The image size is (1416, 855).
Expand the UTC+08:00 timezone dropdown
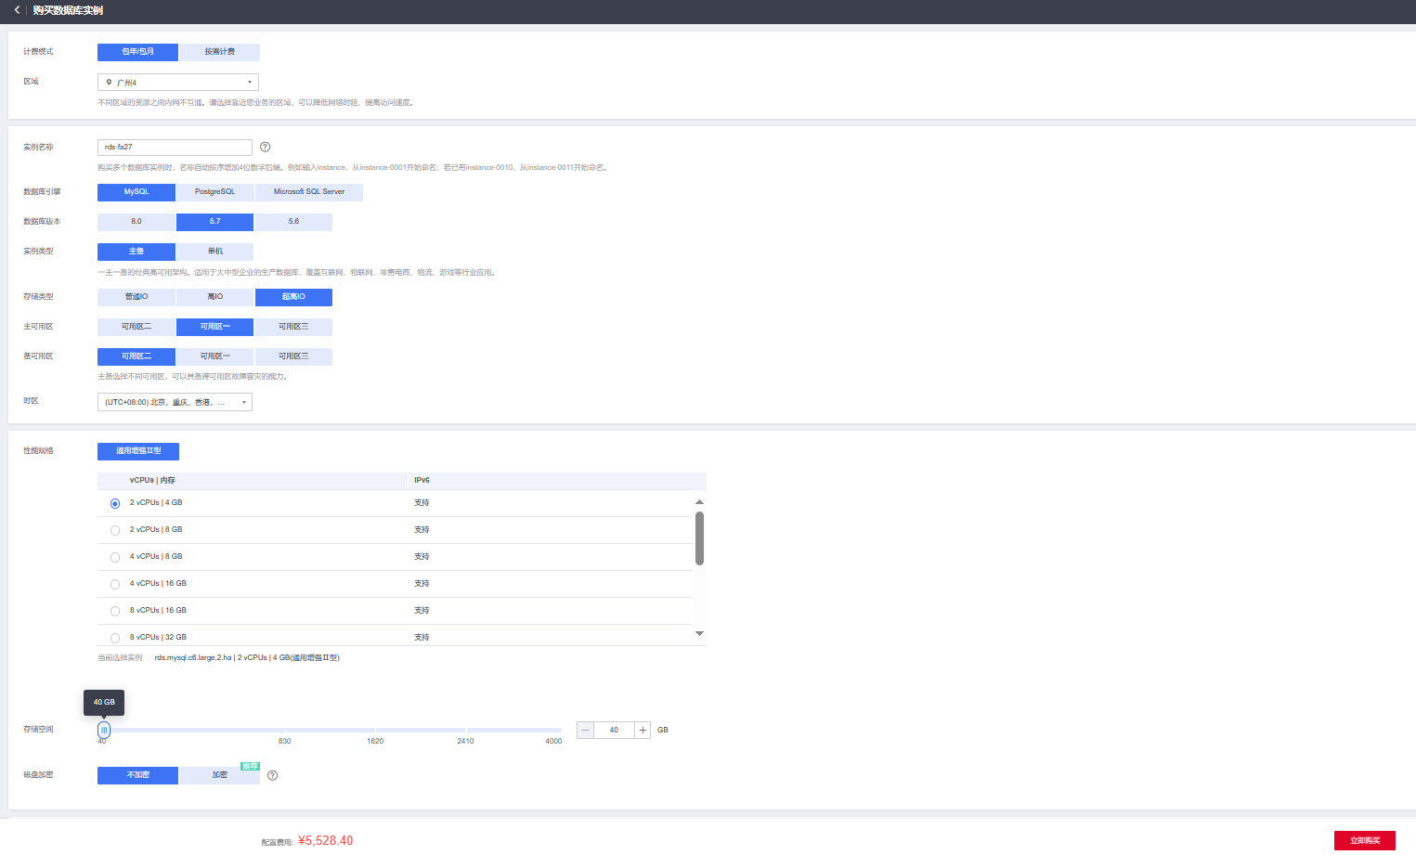point(175,402)
